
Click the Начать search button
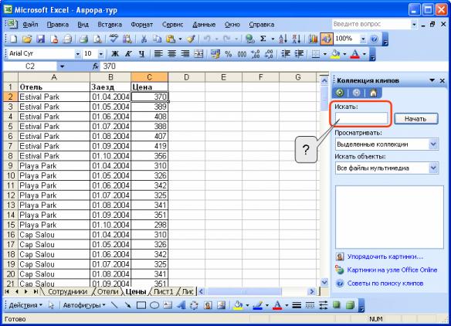click(x=415, y=118)
